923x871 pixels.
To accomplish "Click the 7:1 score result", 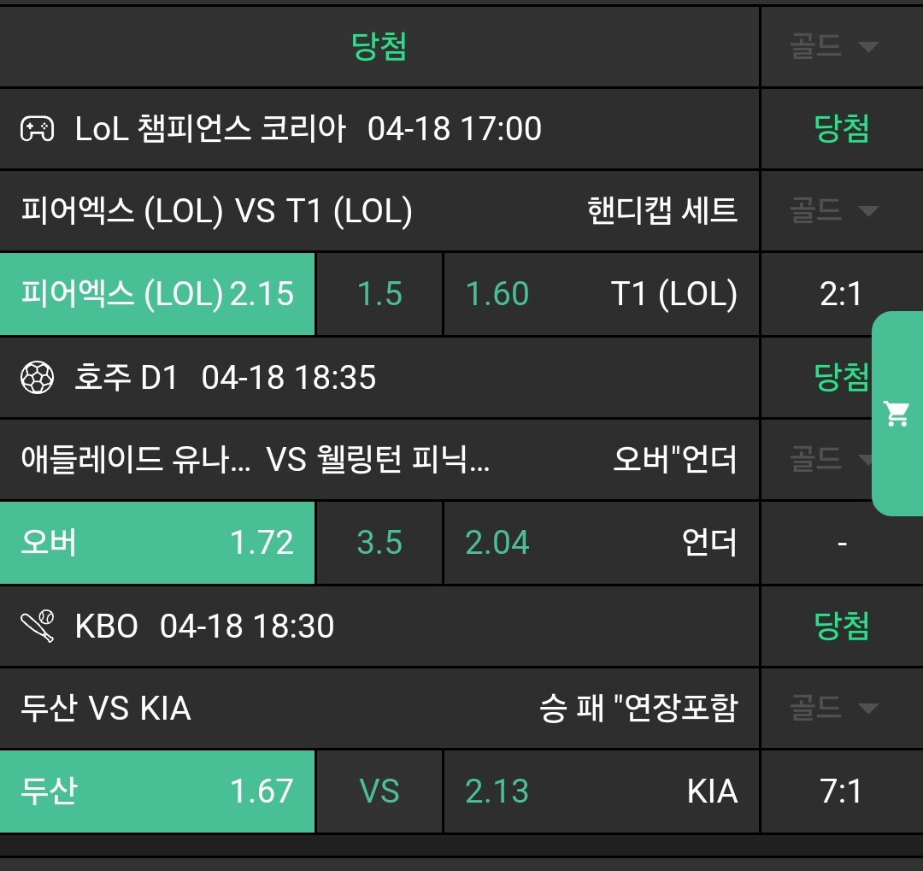I will (842, 792).
